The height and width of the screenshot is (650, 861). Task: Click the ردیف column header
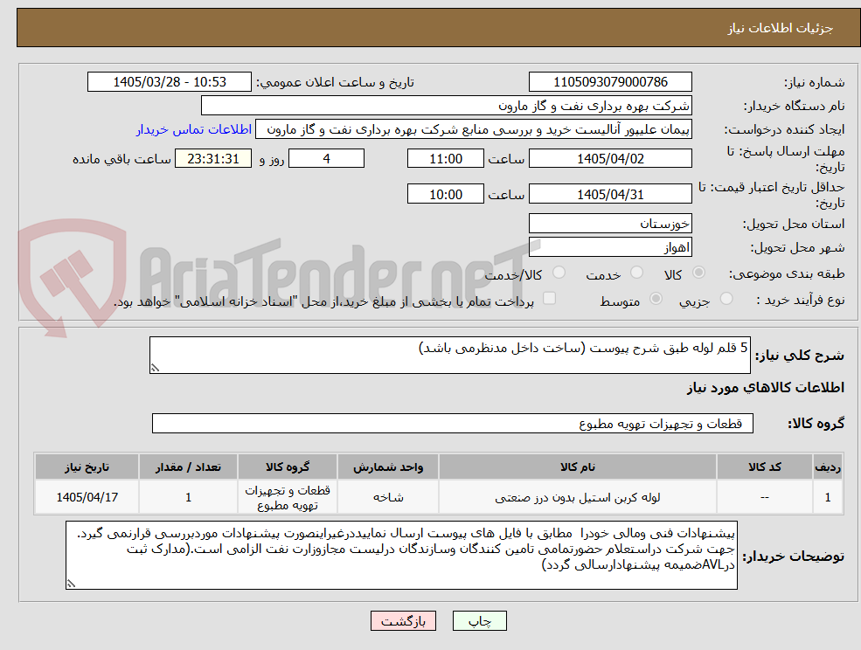[828, 467]
